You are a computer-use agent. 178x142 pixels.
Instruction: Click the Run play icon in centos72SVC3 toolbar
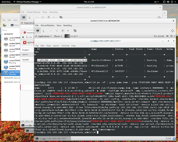pyautogui.click(x=51, y=31)
